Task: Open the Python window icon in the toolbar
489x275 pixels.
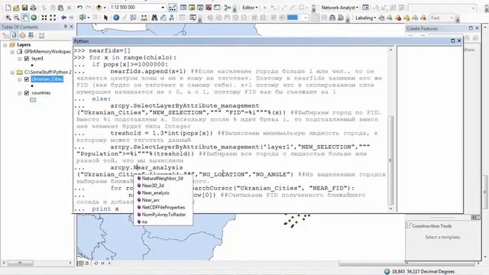Action: (x=217, y=8)
